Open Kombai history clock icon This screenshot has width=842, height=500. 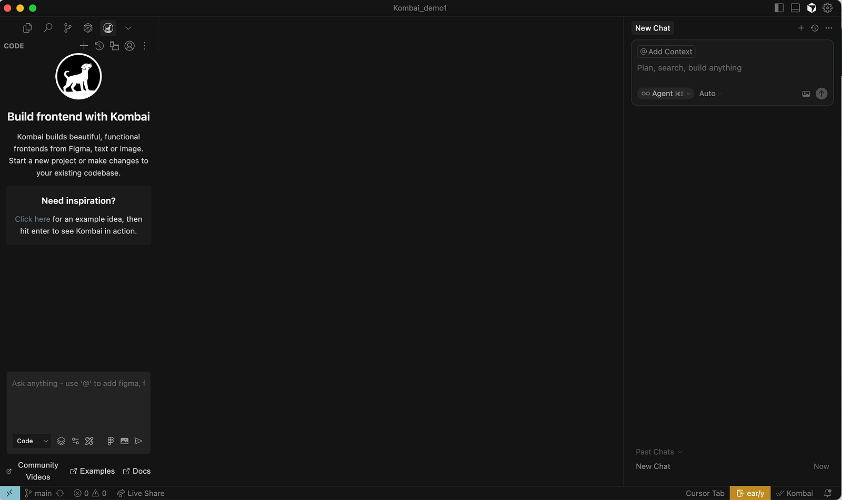pyautogui.click(x=99, y=46)
